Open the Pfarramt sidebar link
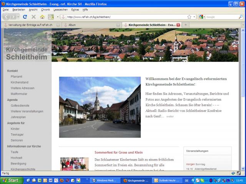This screenshot has height=184, width=246. coord(17,77)
